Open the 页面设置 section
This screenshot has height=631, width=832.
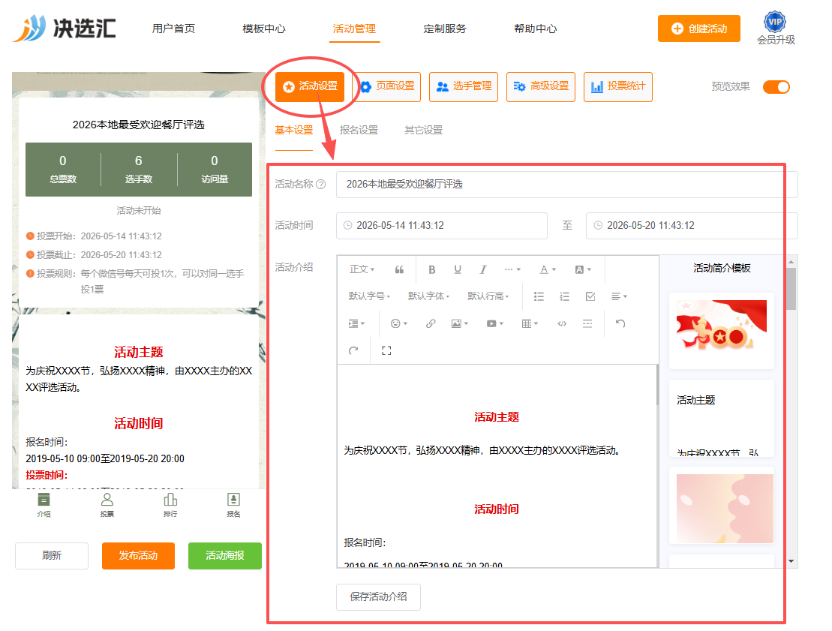387,86
